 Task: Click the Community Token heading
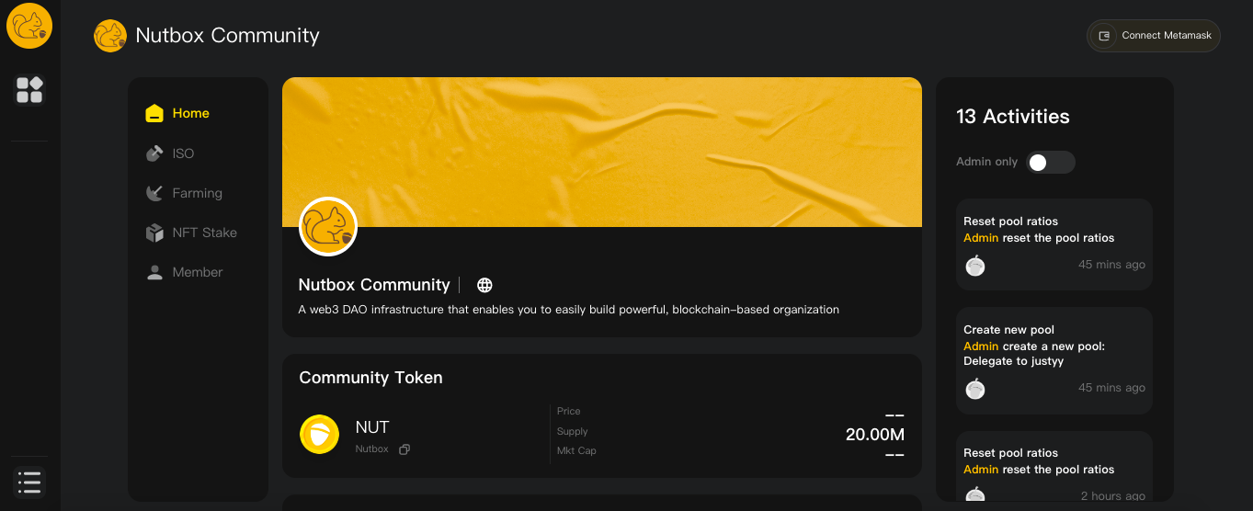tap(370, 378)
